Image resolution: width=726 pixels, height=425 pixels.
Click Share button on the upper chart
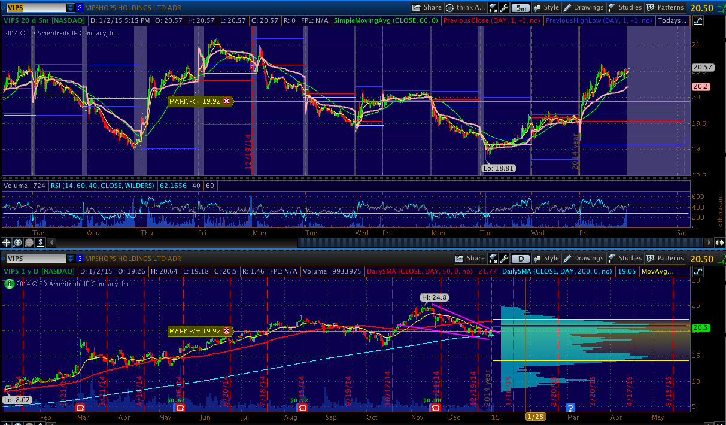click(427, 8)
